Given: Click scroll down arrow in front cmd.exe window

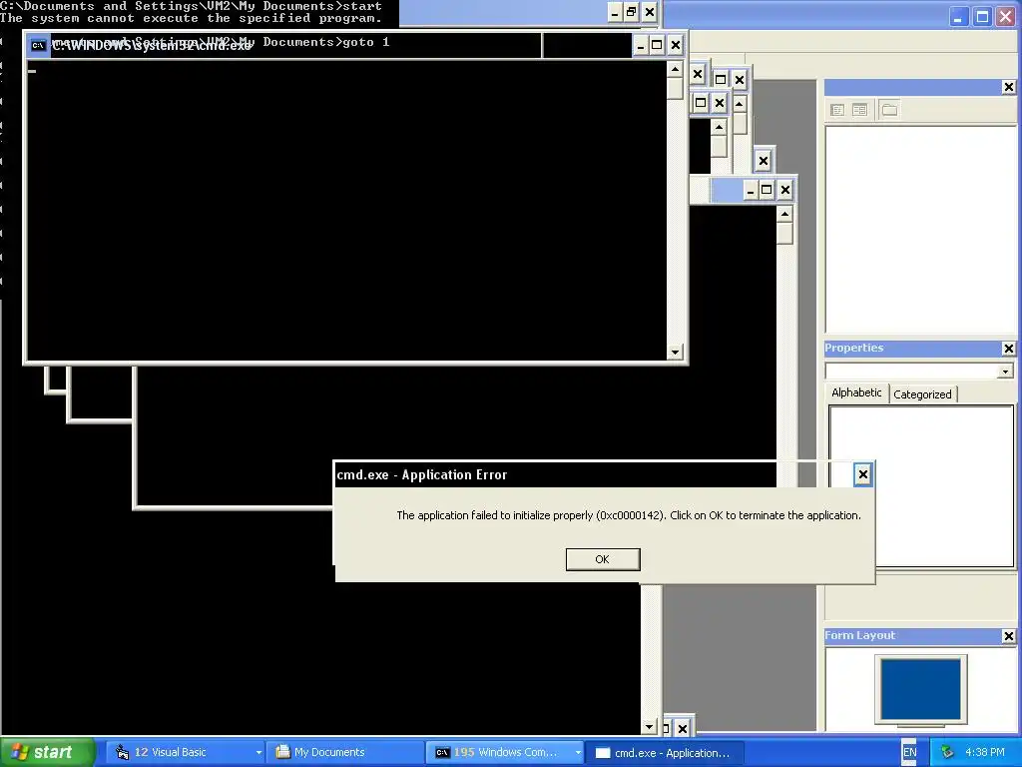Looking at the screenshot, I should click(675, 353).
